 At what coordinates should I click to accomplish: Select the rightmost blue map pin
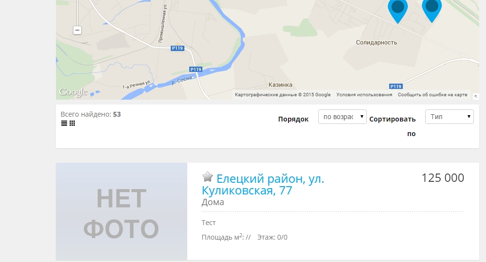click(x=432, y=10)
